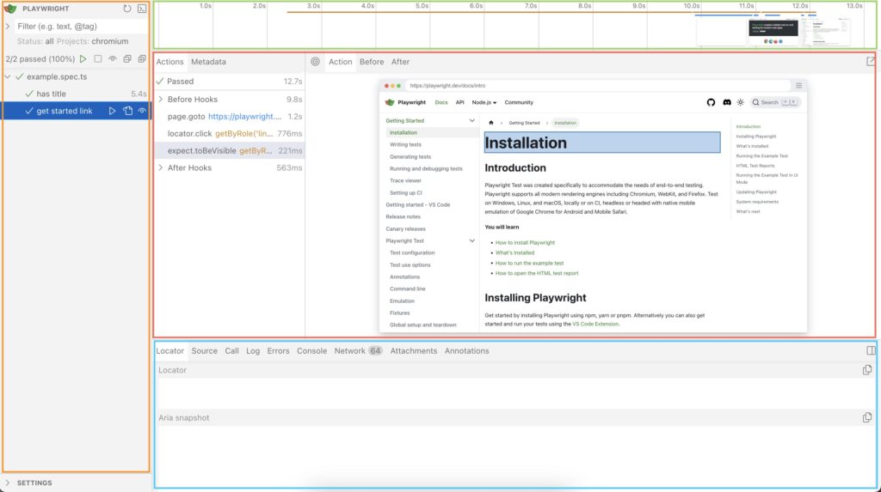Click the search magnifier in the docs navbar
This screenshot has width=881, height=492.
coord(755,102)
